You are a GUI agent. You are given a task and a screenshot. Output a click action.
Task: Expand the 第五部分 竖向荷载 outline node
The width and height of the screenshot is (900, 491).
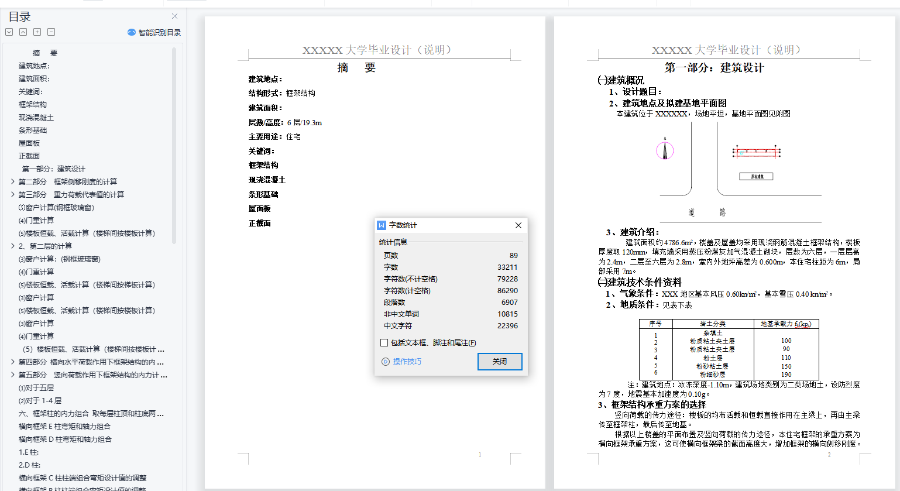click(12, 375)
